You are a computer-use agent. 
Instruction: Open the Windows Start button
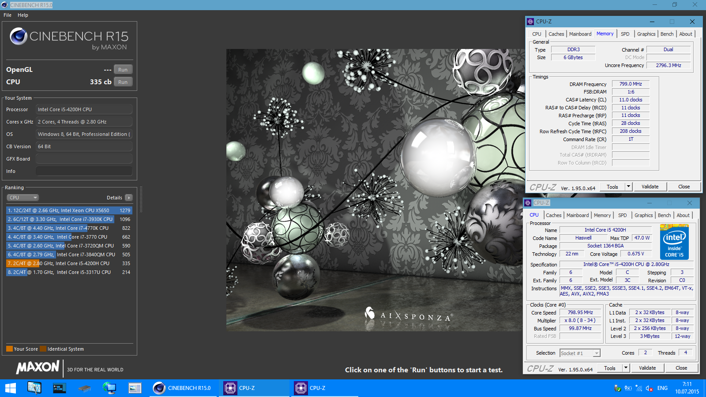(11, 388)
